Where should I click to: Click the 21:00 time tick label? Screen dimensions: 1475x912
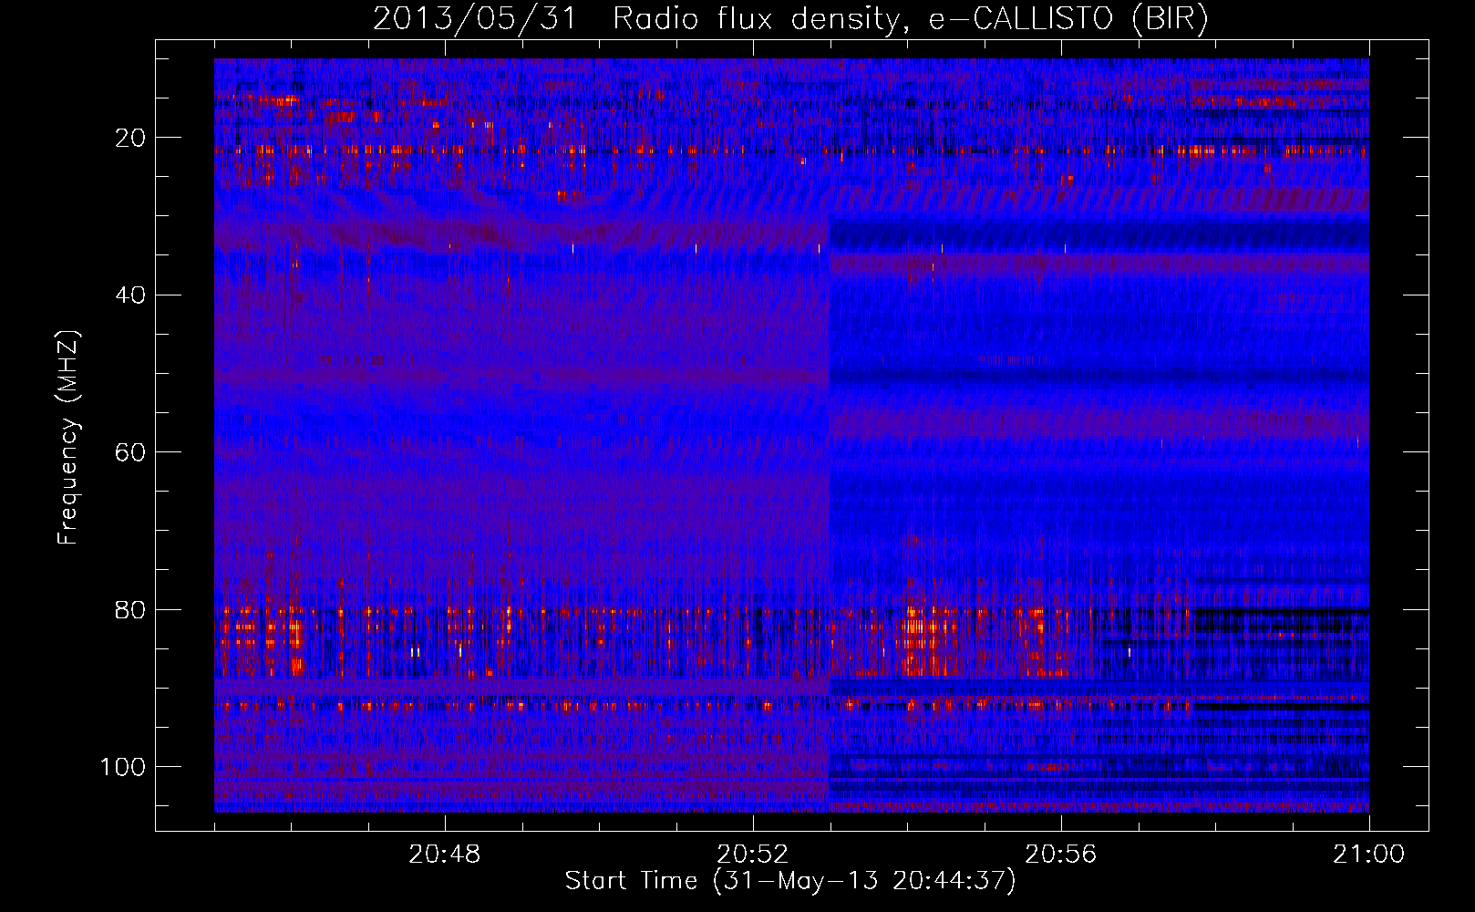point(1369,855)
